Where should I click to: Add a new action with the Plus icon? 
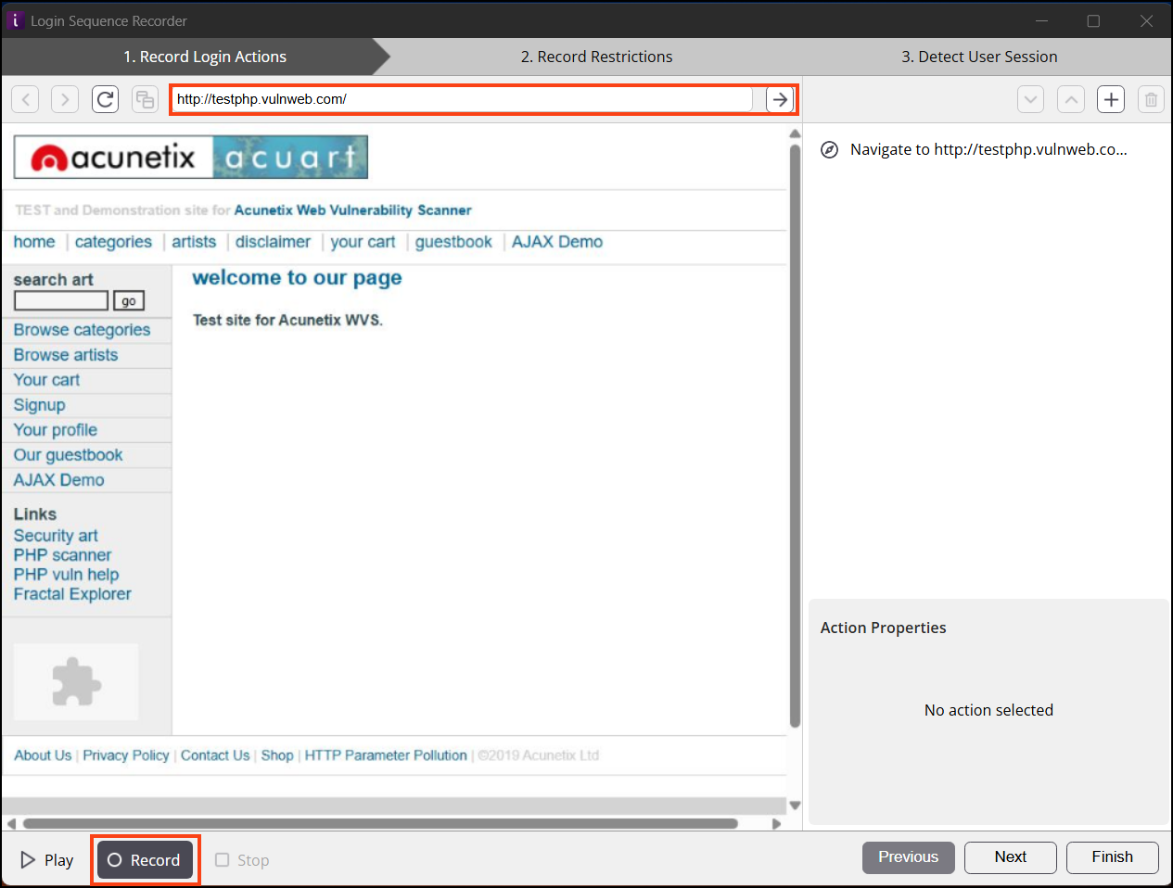[1110, 99]
